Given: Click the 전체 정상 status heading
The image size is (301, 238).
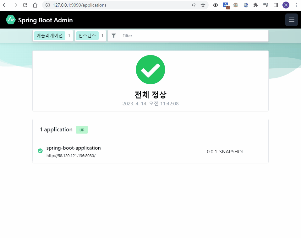Looking at the screenshot, I should (x=150, y=95).
